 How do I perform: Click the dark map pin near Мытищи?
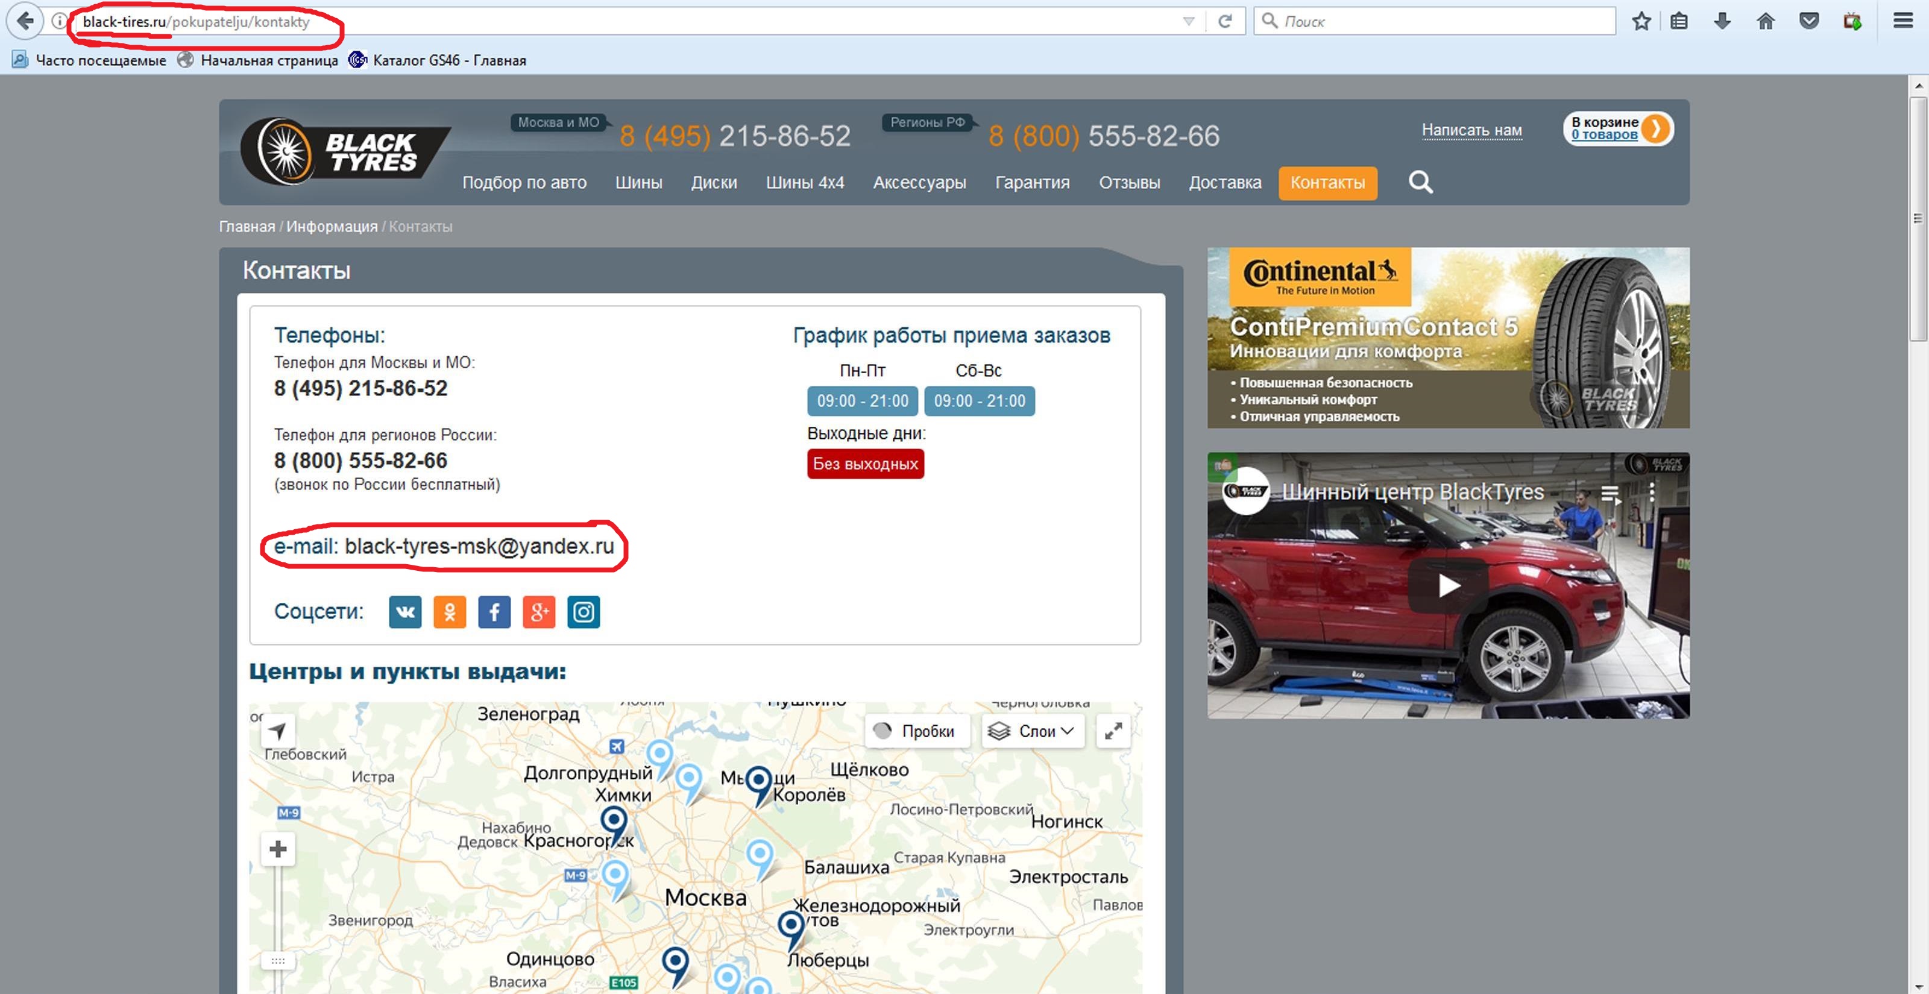(758, 786)
